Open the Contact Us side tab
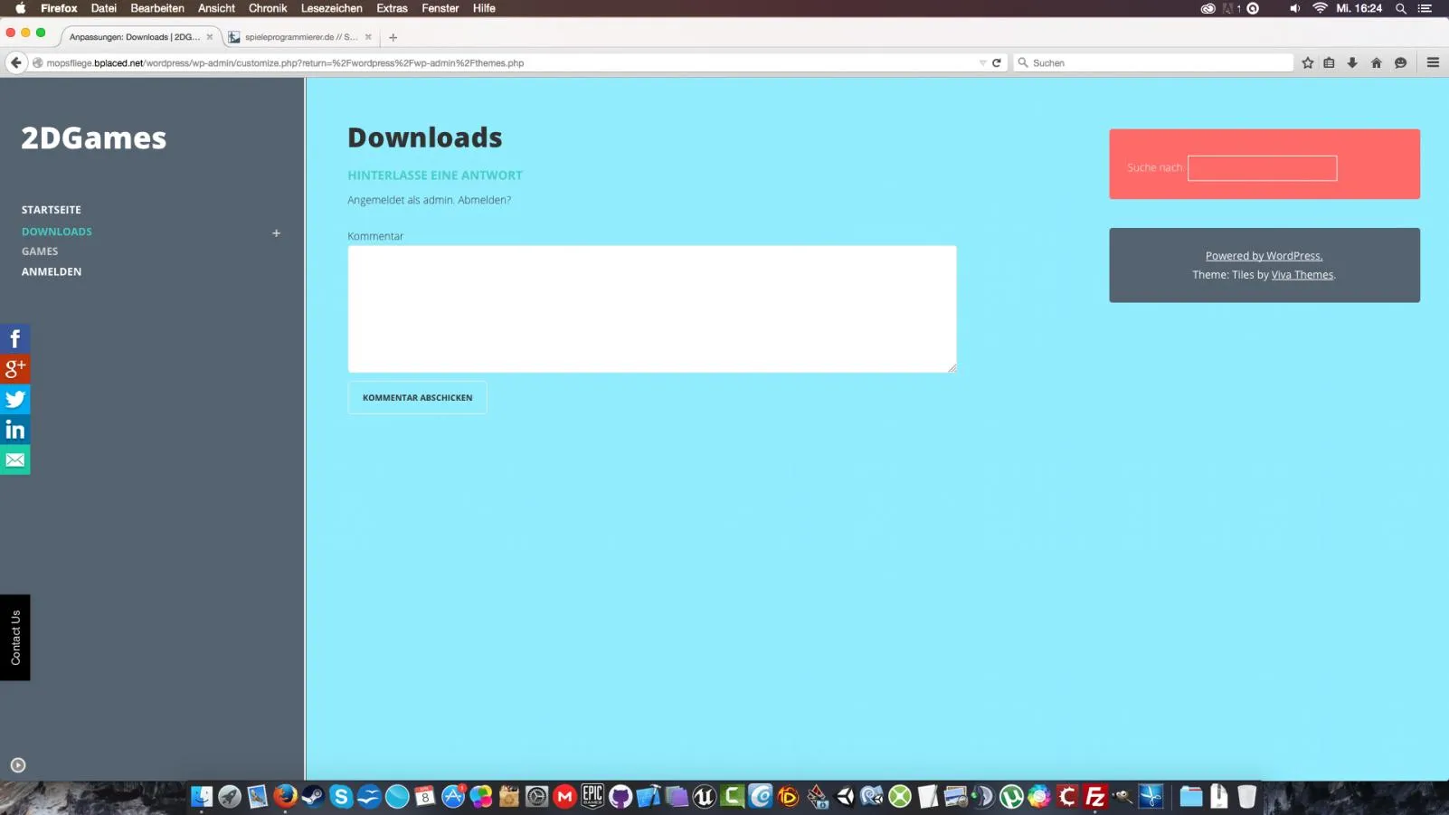The width and height of the screenshot is (1449, 815). pos(14,638)
